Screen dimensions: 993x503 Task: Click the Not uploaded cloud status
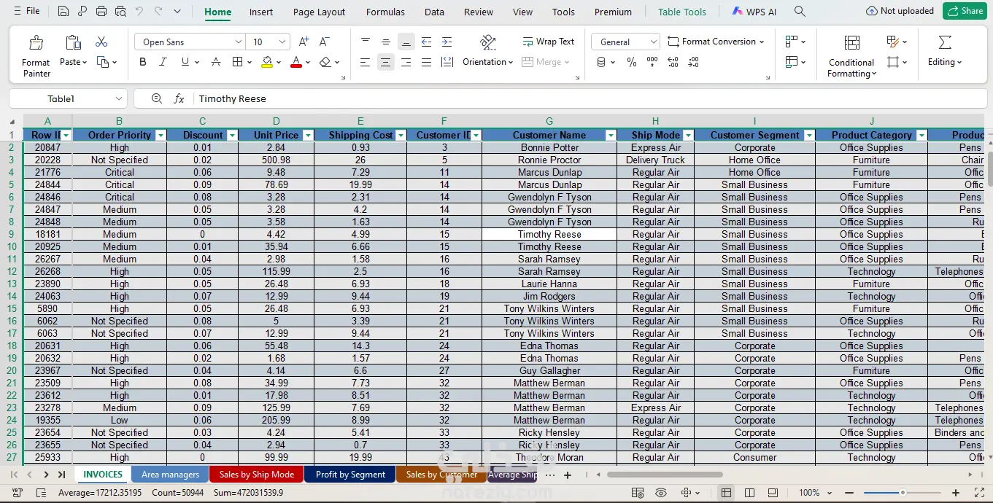pos(900,11)
